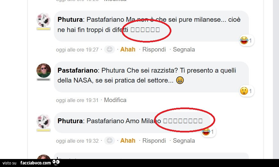
Task: Open emoji reaction picker on 19:32 comment
Action: click(x=110, y=140)
